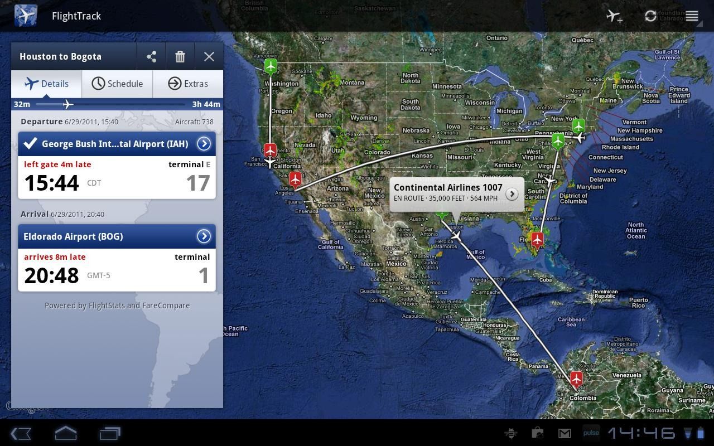Open Pulse from the notification bar
The image size is (714, 446).
point(591,433)
